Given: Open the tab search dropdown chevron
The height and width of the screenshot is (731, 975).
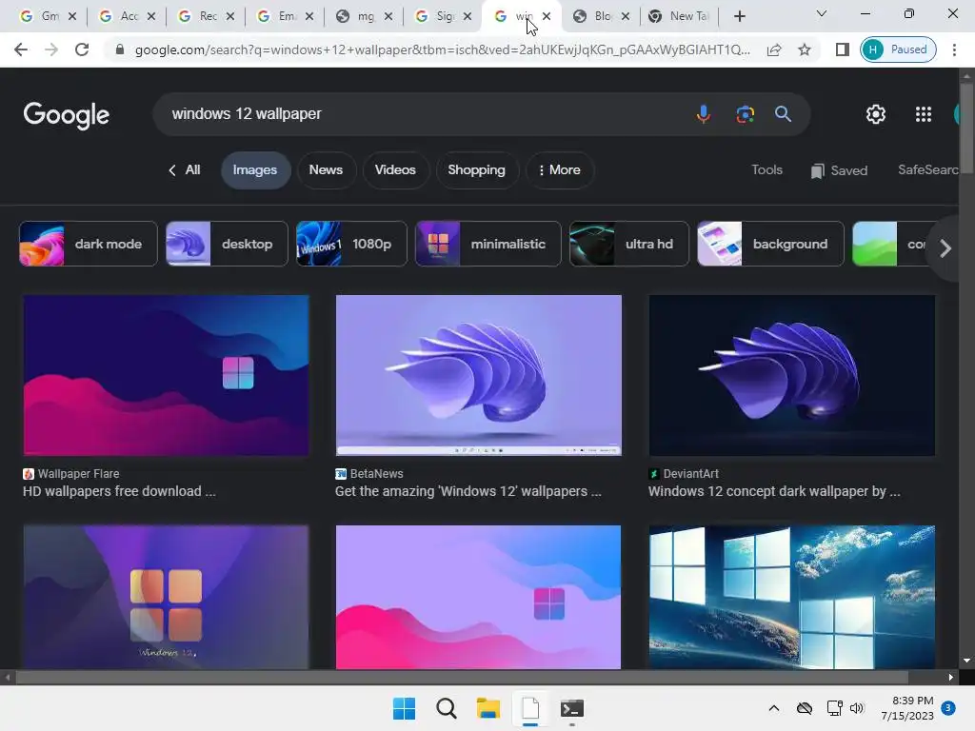Looking at the screenshot, I should point(821,13).
